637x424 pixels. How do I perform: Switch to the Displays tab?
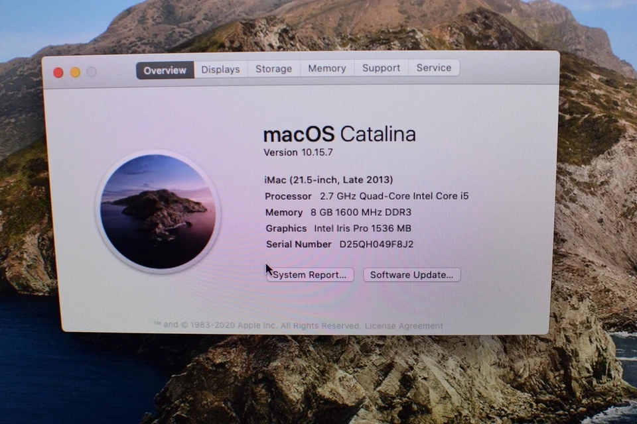[220, 69]
